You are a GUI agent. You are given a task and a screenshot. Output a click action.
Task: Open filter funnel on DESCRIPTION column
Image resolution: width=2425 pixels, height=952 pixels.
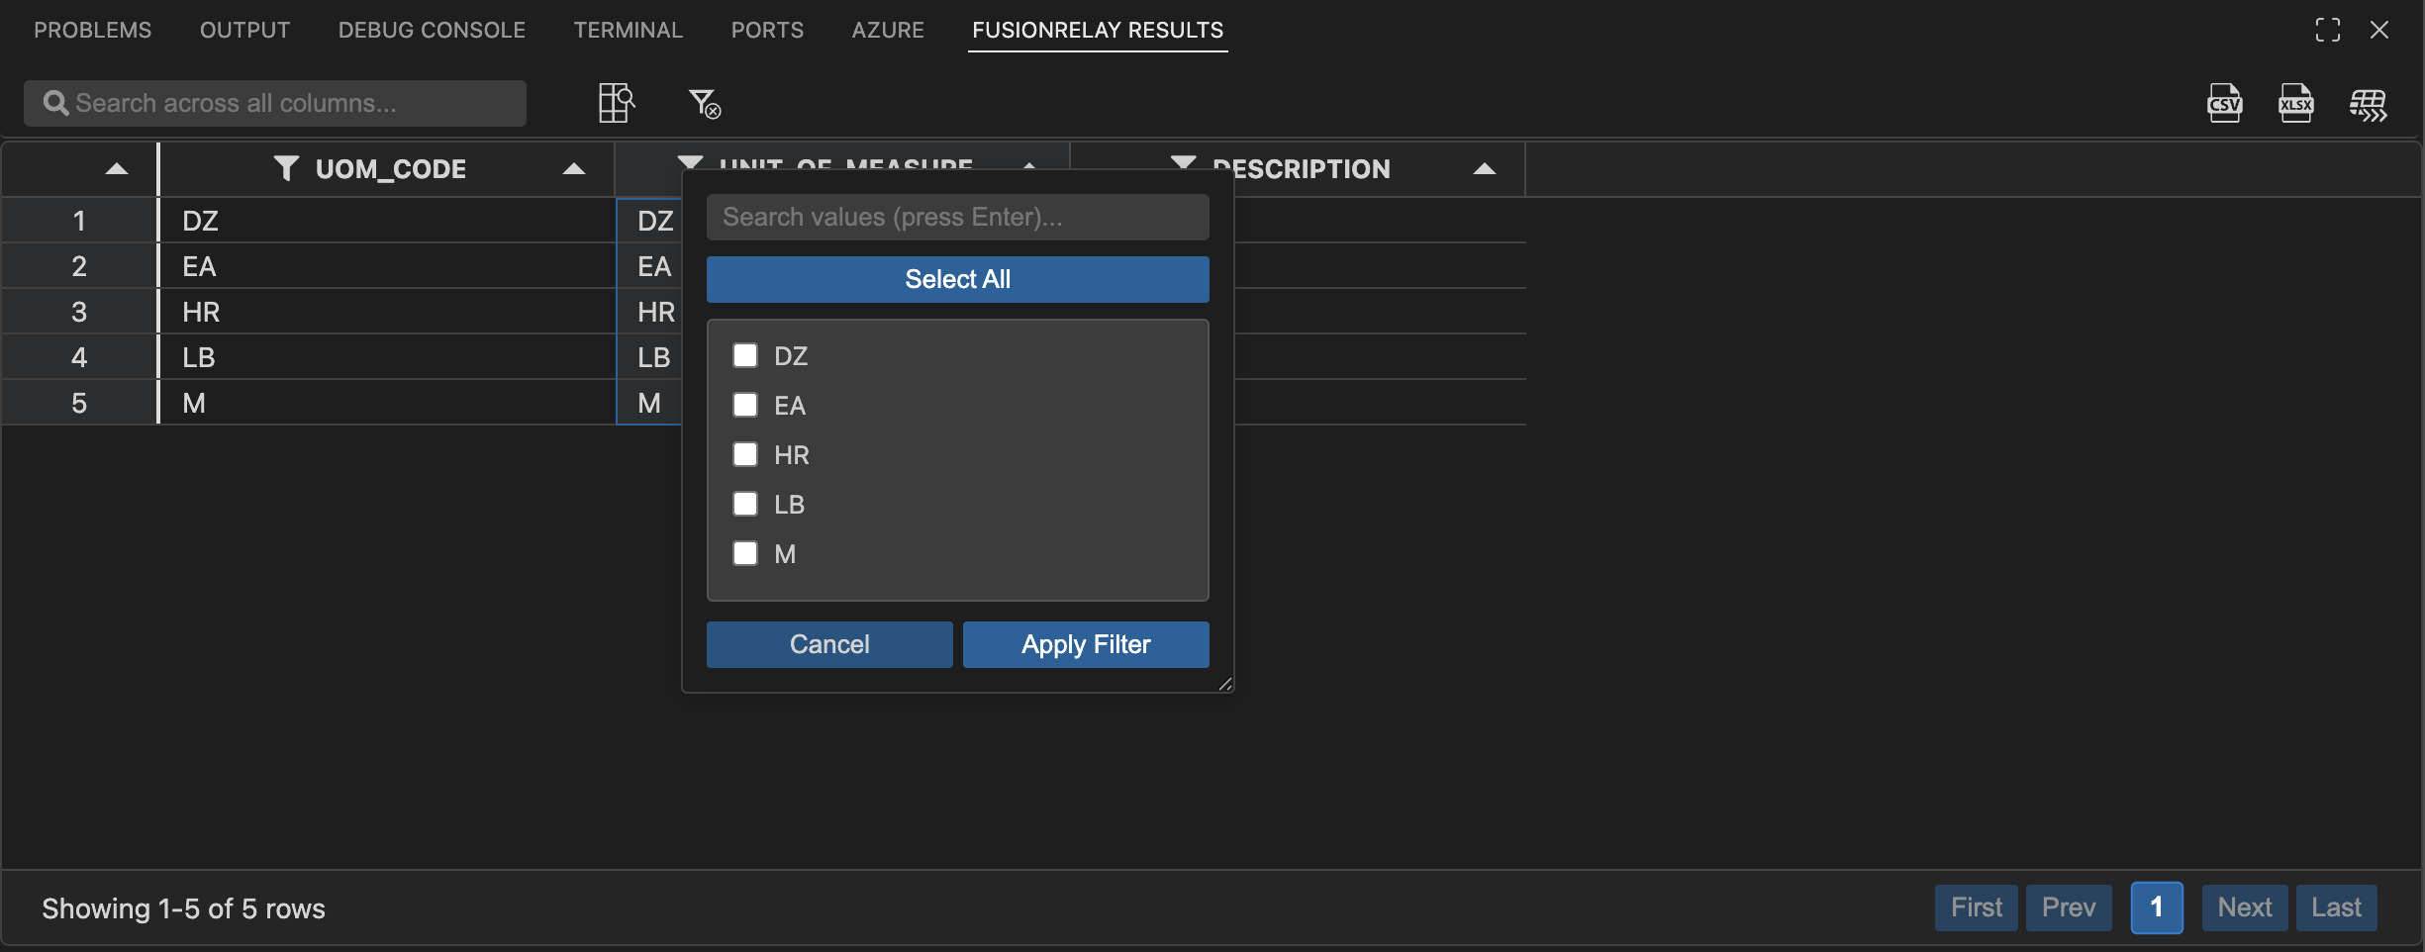click(x=1183, y=162)
